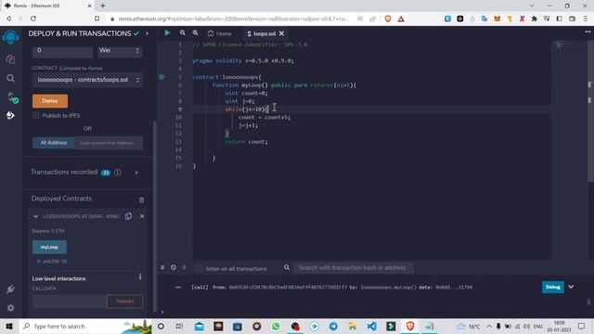Viewport: 594px width, 334px height.
Task: Reload the browser page
Action: [x=33, y=19]
